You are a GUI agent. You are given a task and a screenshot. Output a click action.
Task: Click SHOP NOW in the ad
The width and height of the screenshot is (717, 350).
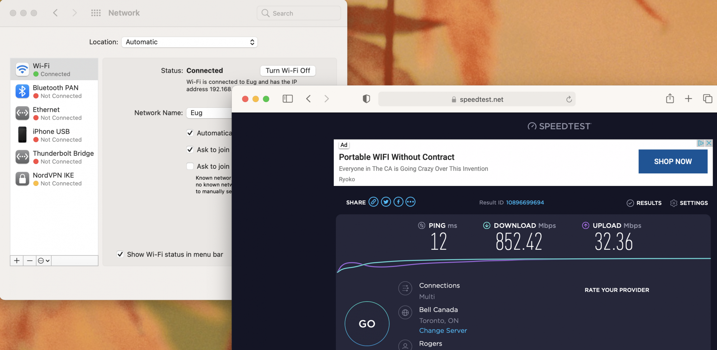(673, 162)
